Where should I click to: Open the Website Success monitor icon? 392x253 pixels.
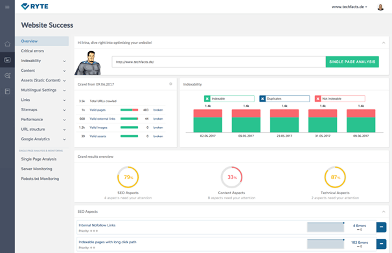[x=7, y=60]
